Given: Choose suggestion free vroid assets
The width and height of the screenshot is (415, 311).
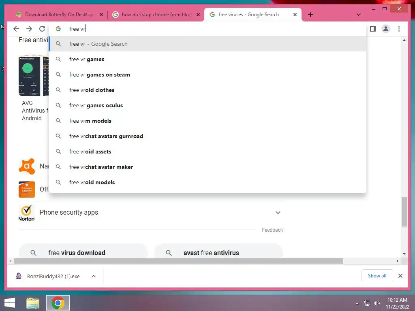Looking at the screenshot, I should (208, 151).
